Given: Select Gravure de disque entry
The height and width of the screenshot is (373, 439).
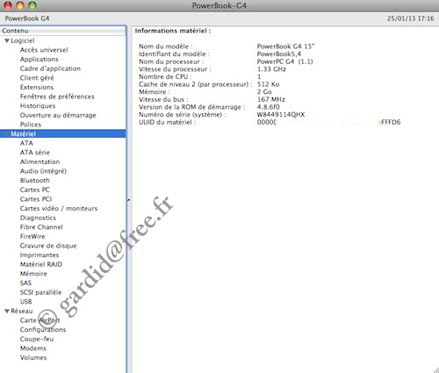Looking at the screenshot, I should pos(48,246).
